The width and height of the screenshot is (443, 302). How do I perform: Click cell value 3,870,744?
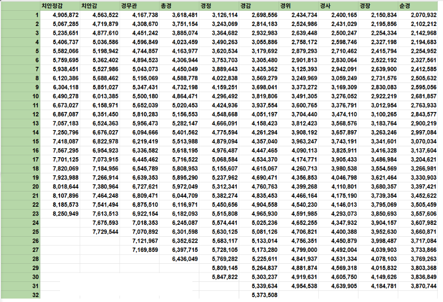coord(424,286)
